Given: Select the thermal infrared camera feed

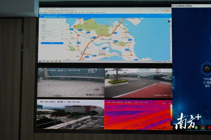Looking at the screenshot, I should pos(138,115).
